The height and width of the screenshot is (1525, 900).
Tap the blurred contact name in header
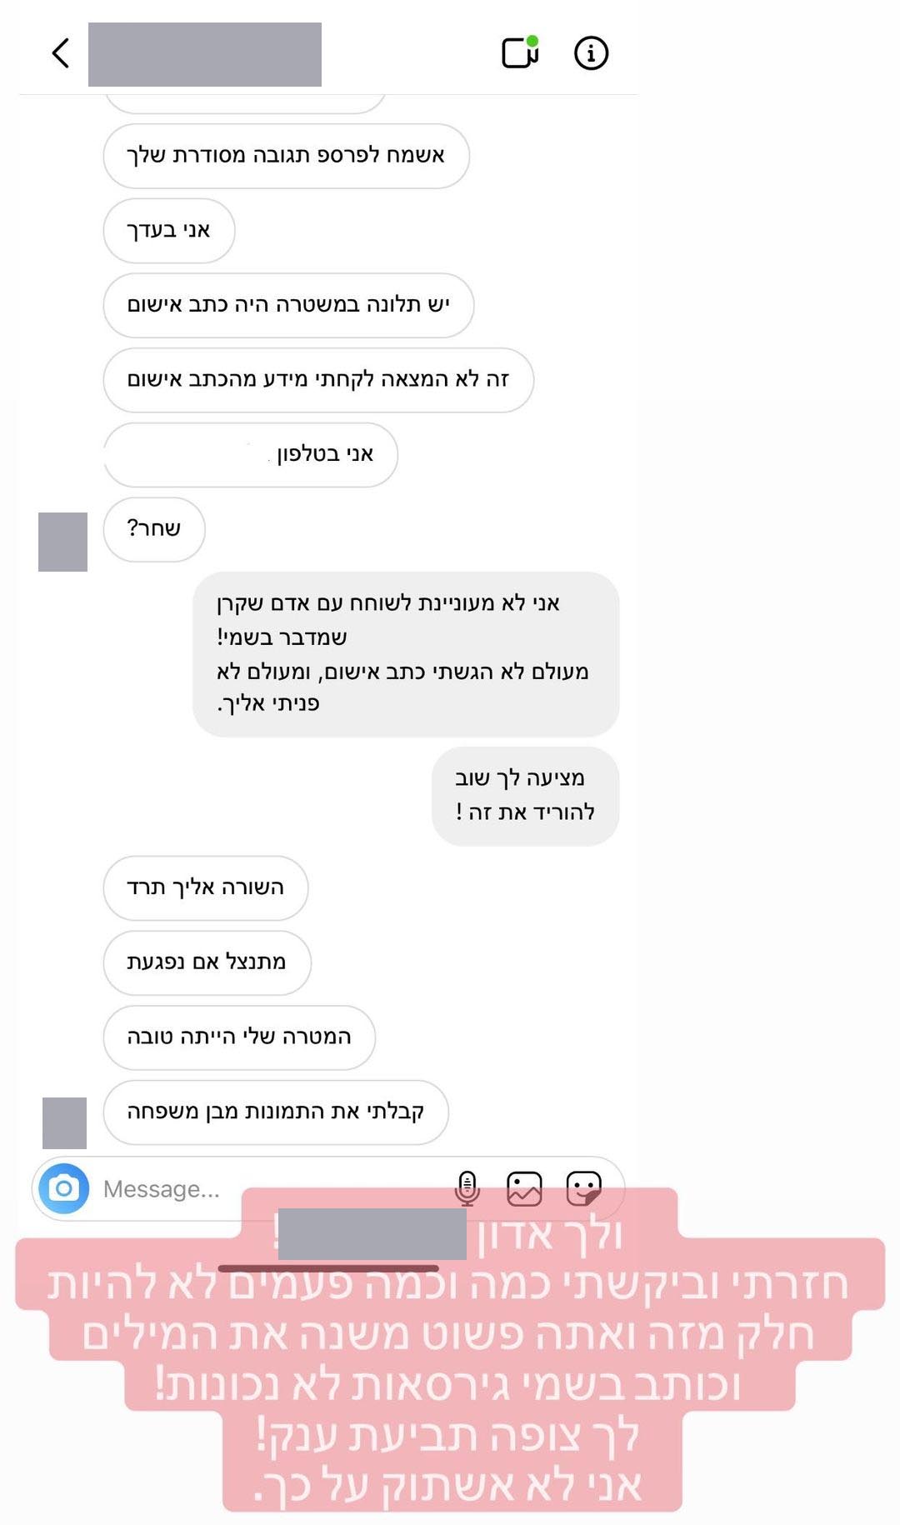coord(205,54)
